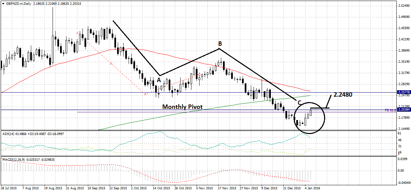Select the blue 2.25778 price tag
Viewport: 411px width, 191px height.
[x=404, y=92]
